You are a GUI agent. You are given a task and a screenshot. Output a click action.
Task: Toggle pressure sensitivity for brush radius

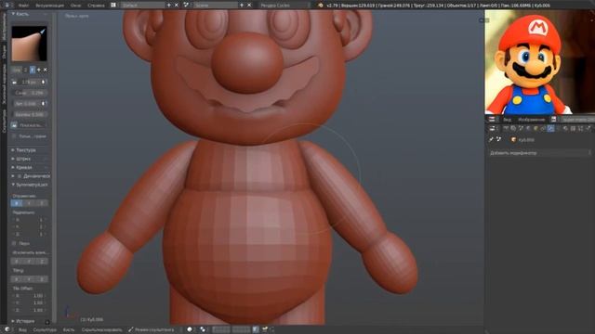[44, 82]
